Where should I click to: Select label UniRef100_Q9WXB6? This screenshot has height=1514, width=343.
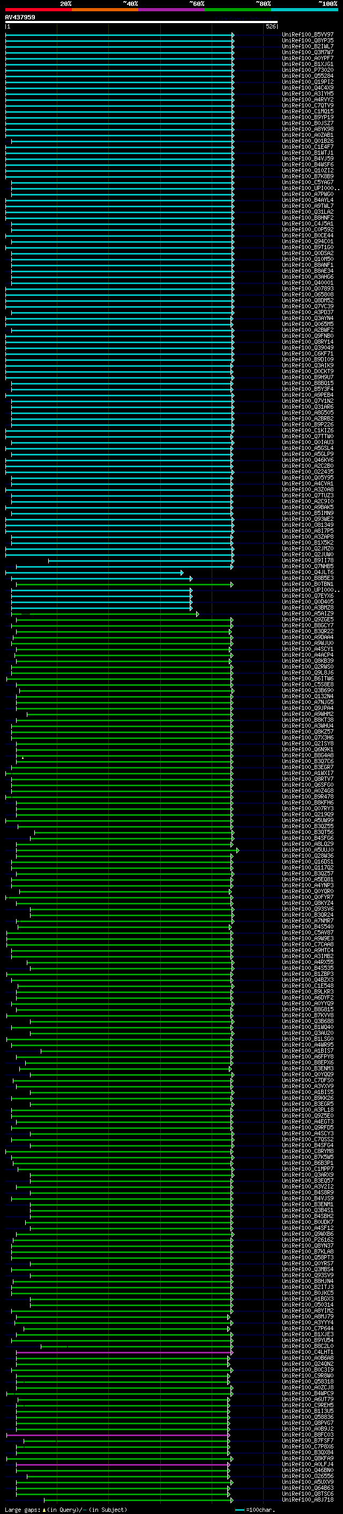point(308,1234)
